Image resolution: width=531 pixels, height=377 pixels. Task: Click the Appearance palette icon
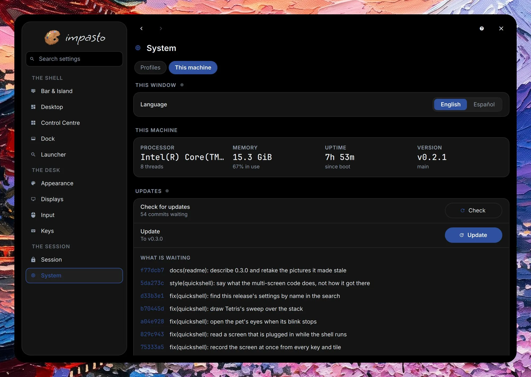(x=33, y=183)
